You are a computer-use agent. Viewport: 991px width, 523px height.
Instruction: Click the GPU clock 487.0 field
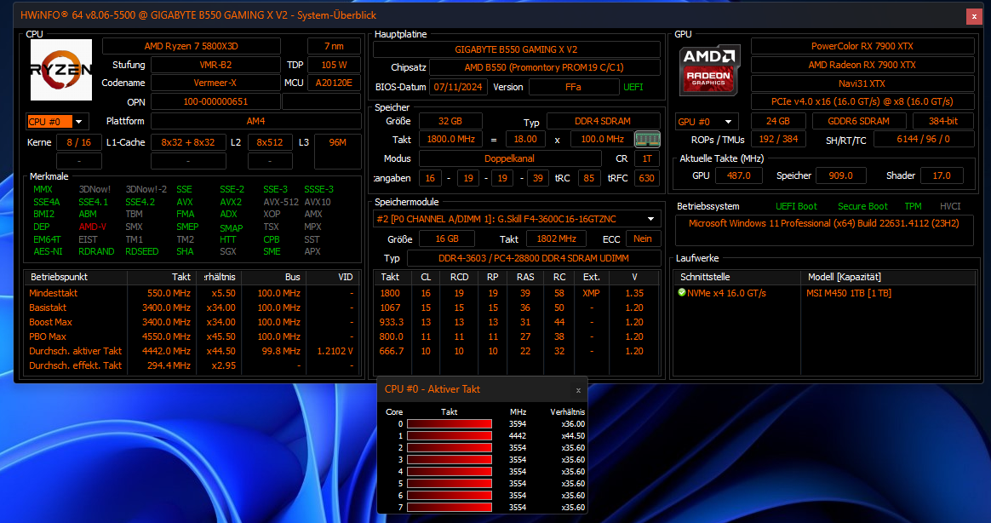click(x=739, y=175)
